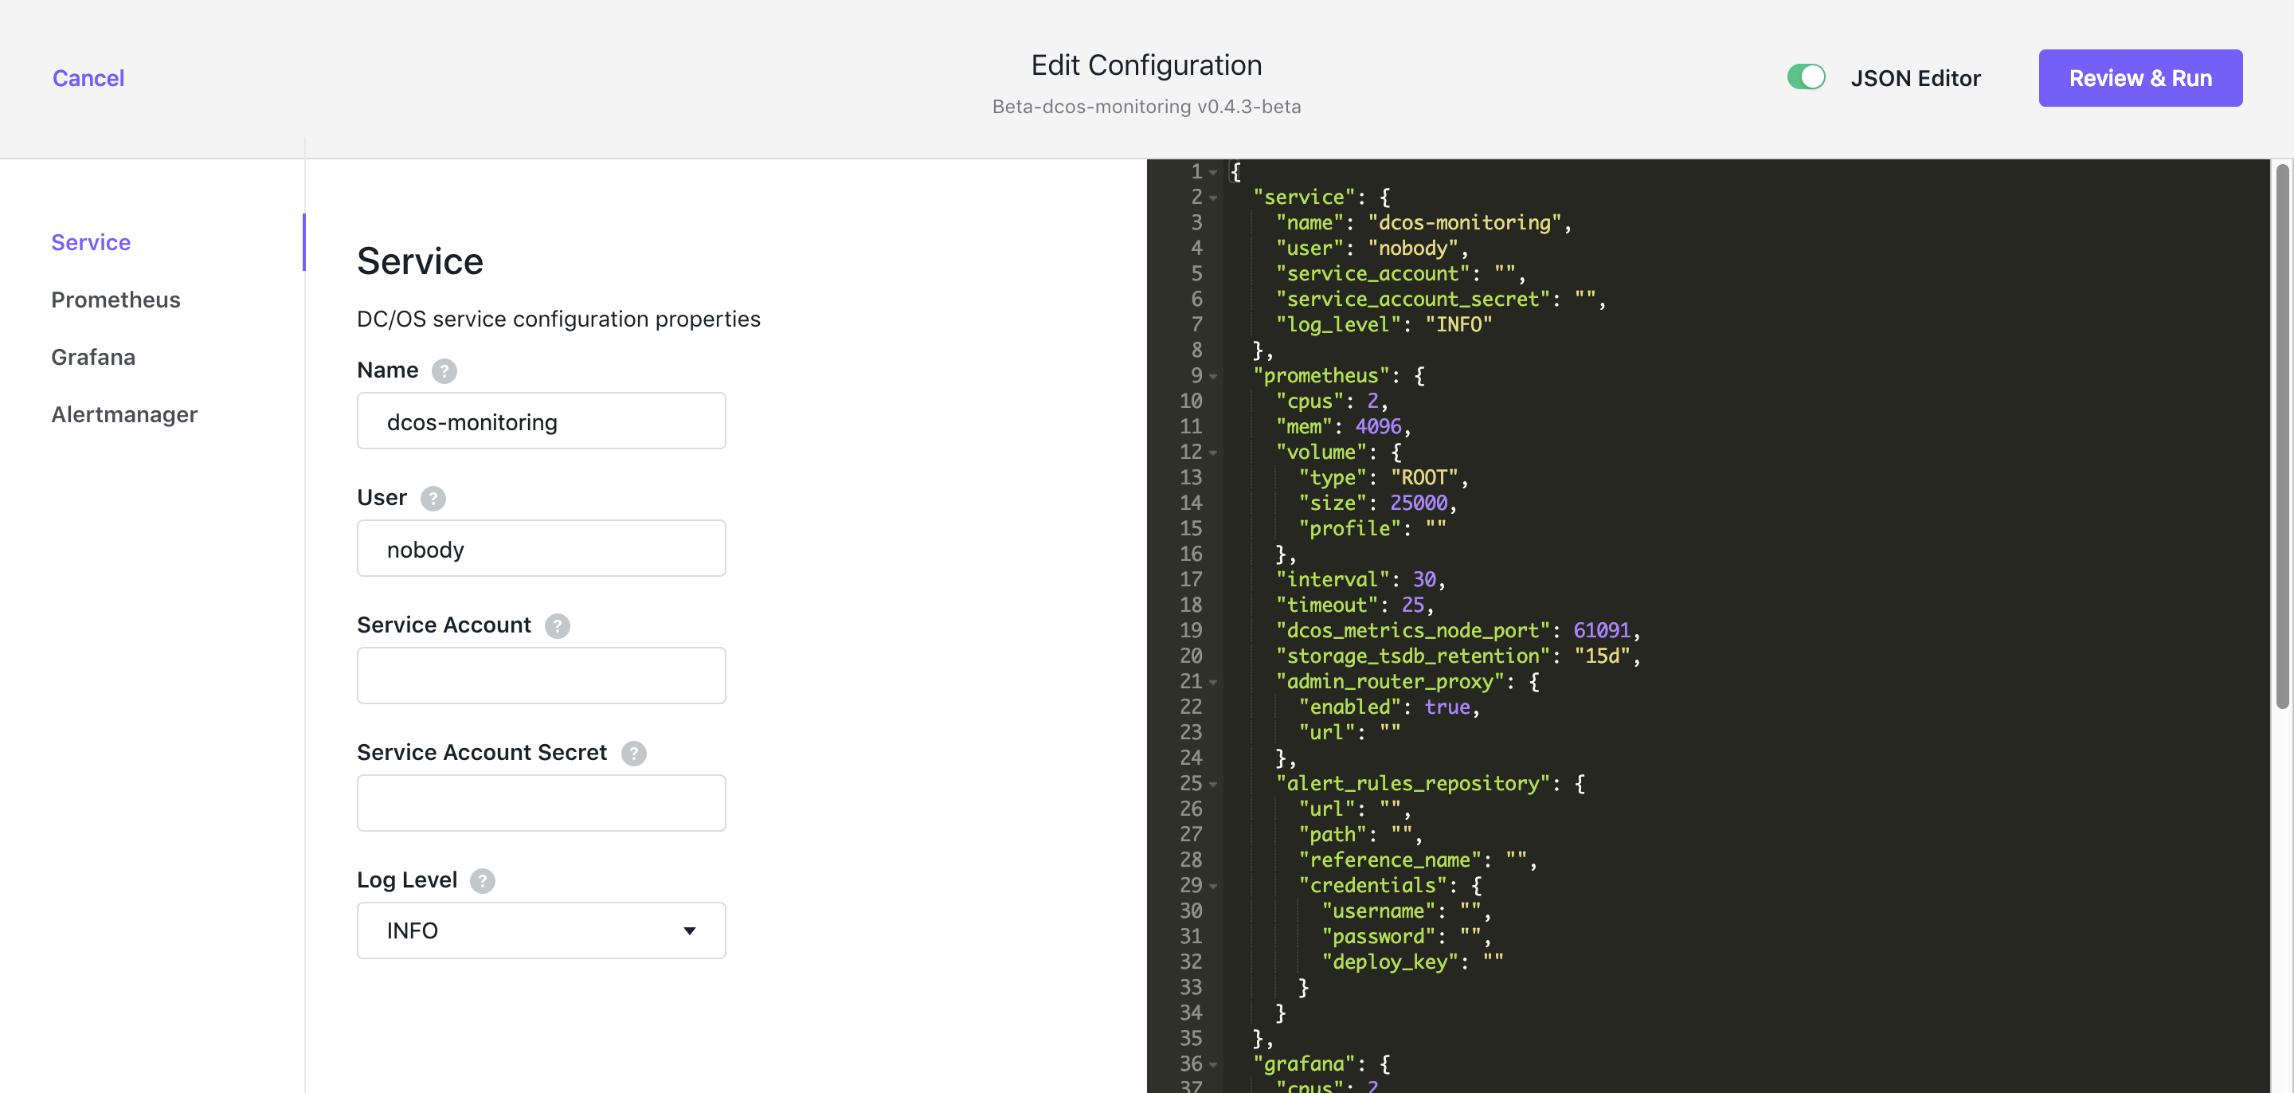
Task: Focus the Name input field
Action: click(x=541, y=421)
